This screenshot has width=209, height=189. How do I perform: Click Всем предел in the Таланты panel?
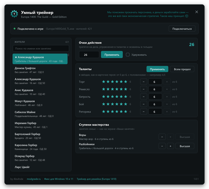tap(182, 69)
